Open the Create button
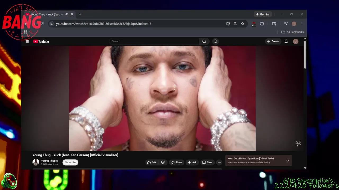 273,41
